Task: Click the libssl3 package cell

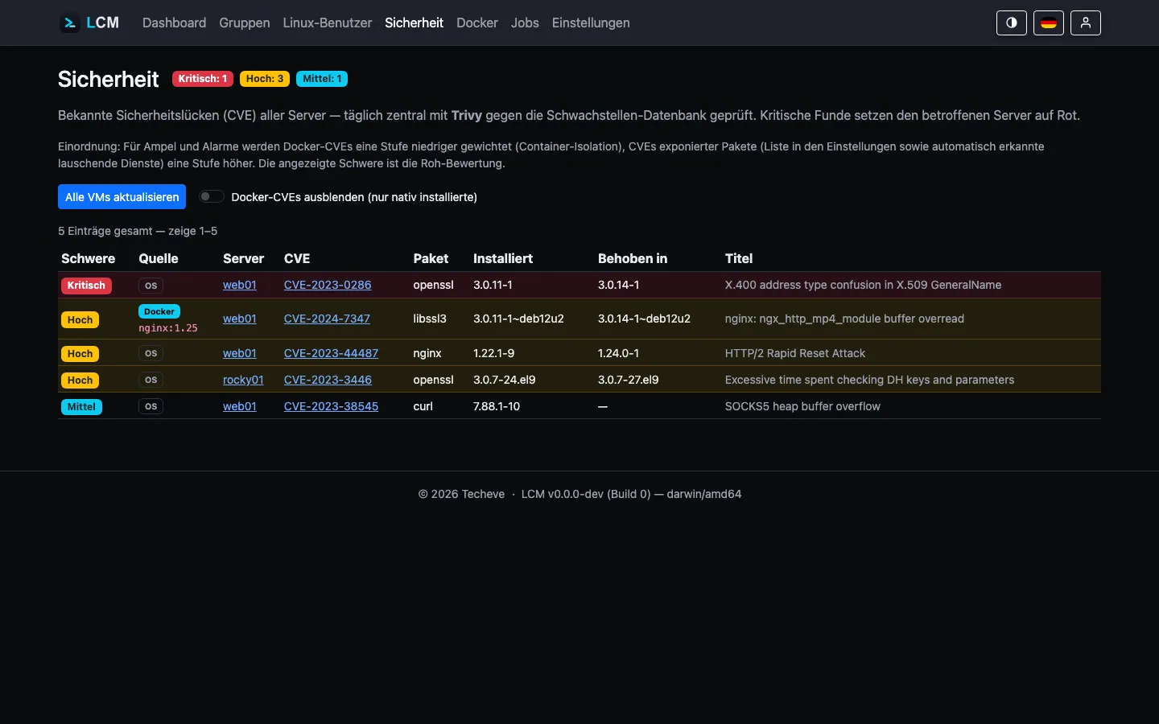Action: 430,319
